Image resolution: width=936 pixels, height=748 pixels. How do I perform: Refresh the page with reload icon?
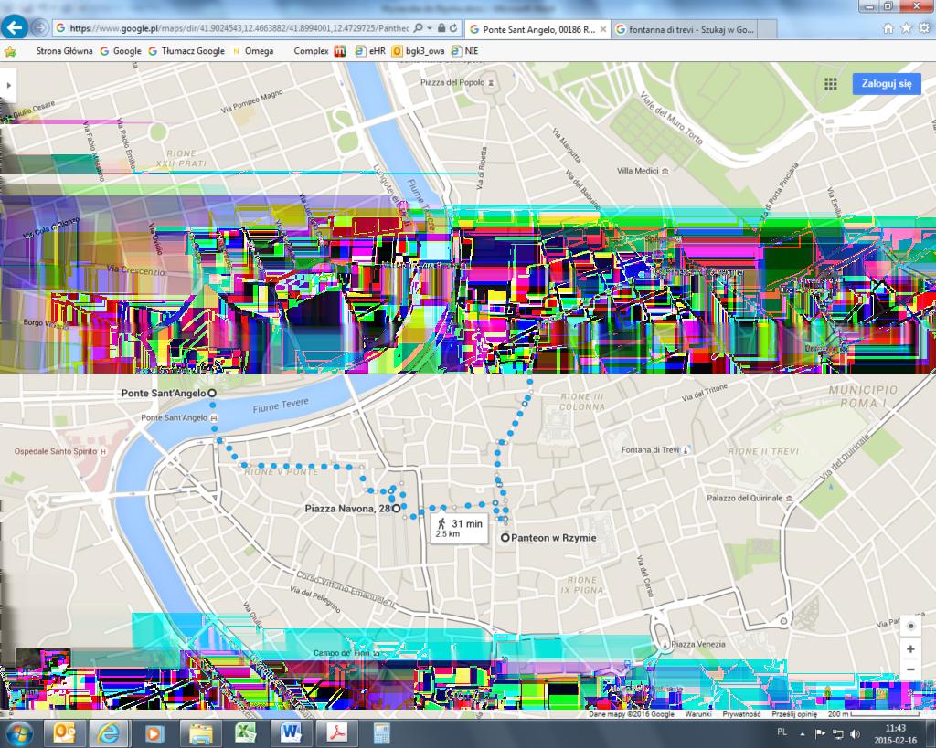pyautogui.click(x=453, y=28)
